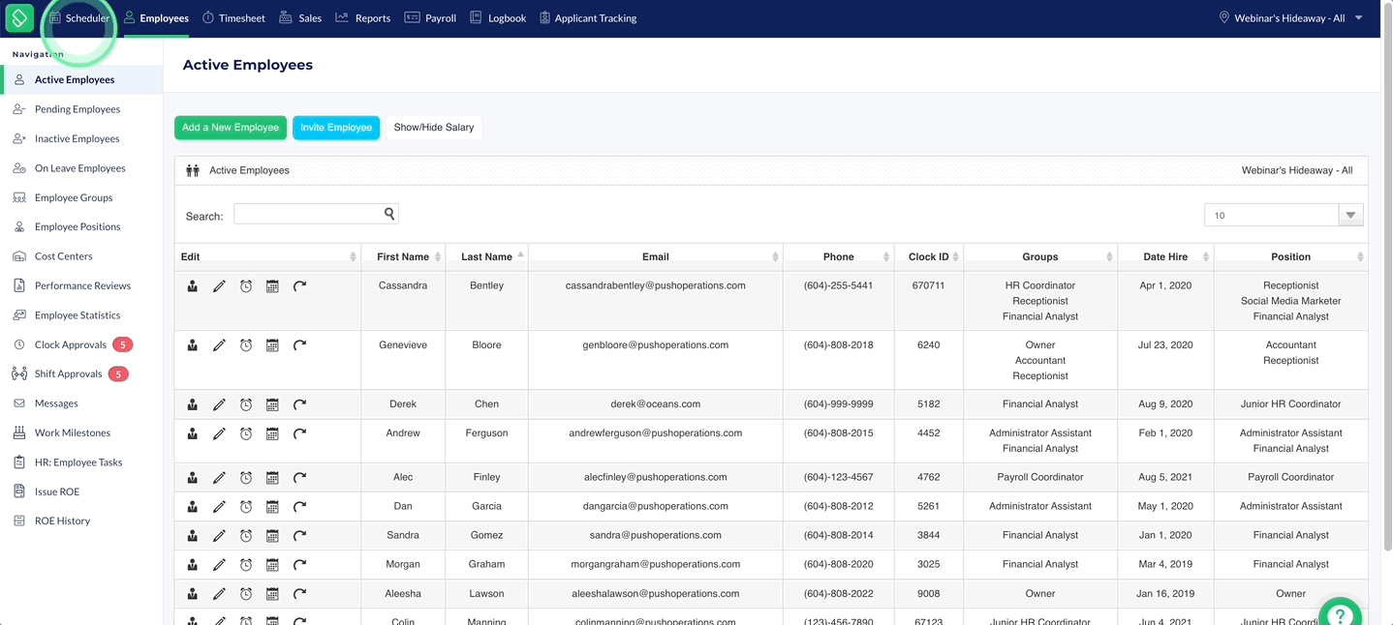Viewport: 1393px width, 625px height.
Task: Expand the Webinar's Hideaway location dropdown
Action: click(1291, 17)
